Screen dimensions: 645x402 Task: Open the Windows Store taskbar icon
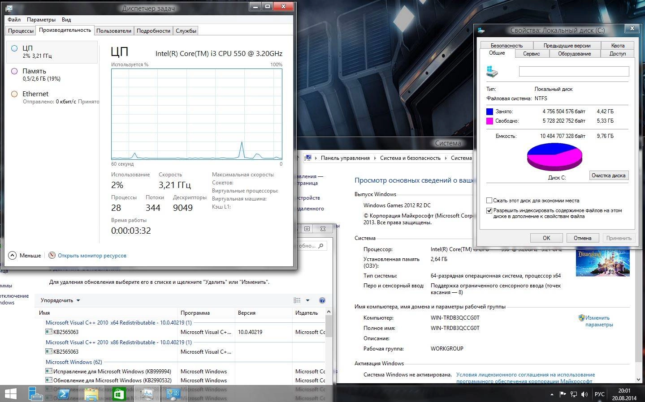119,394
